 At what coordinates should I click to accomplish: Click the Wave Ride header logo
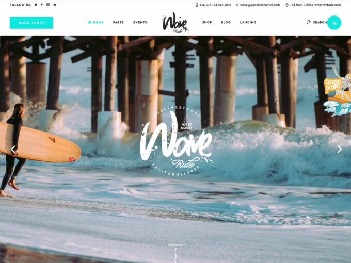[176, 23]
